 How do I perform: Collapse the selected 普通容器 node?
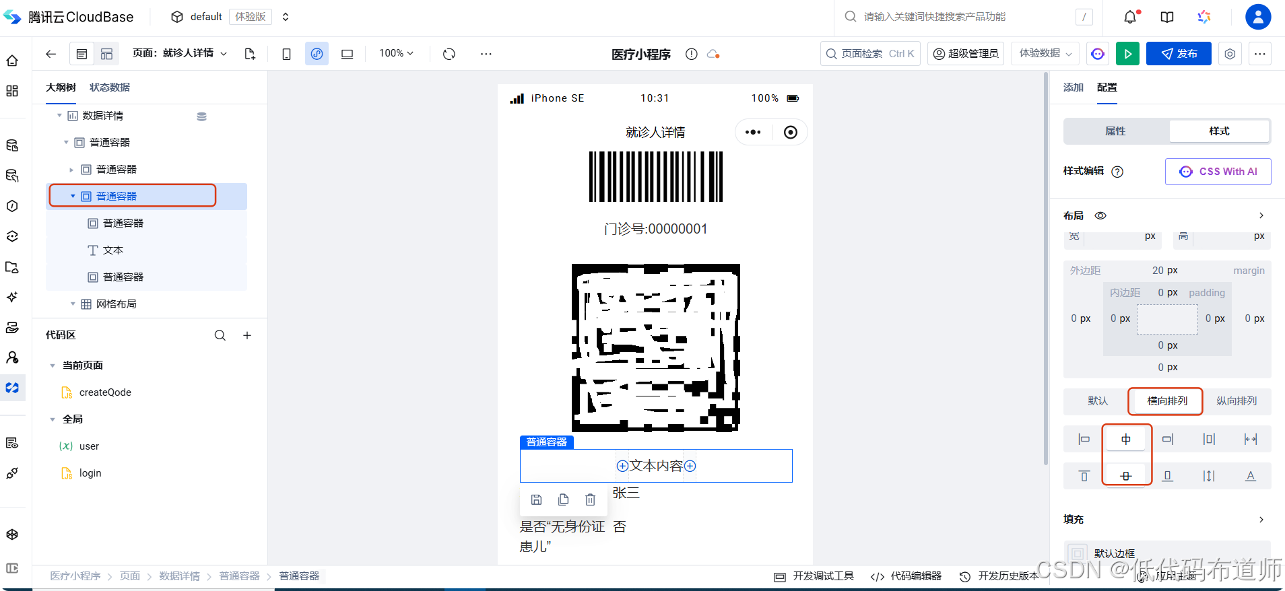[x=73, y=197]
